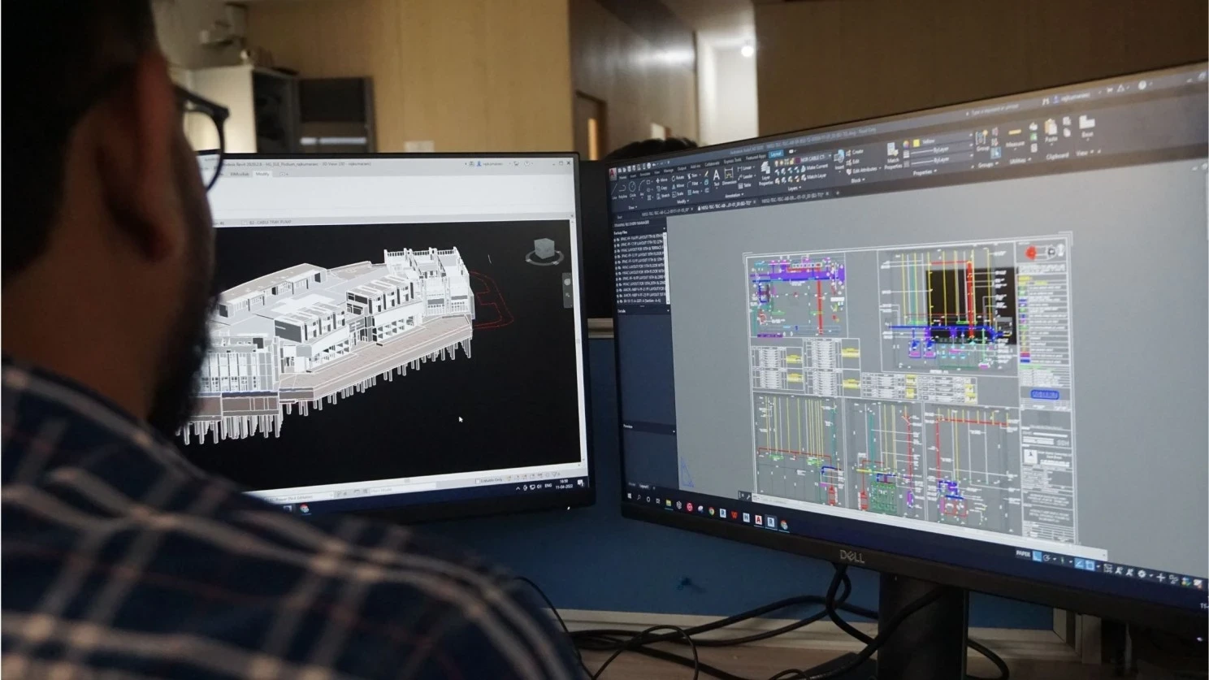Screen dimensions: 1209x680
Task: Select the Circle tool on the Draw panel
Action: coord(632,187)
